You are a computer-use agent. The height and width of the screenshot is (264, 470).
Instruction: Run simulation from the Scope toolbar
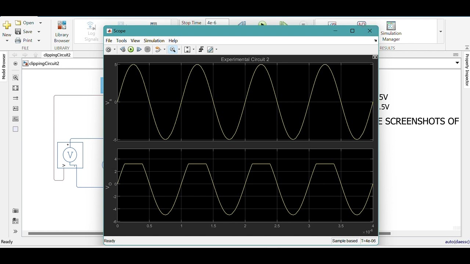pos(131,49)
